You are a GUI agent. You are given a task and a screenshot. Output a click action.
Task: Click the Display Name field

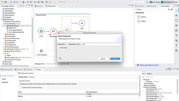(83, 77)
